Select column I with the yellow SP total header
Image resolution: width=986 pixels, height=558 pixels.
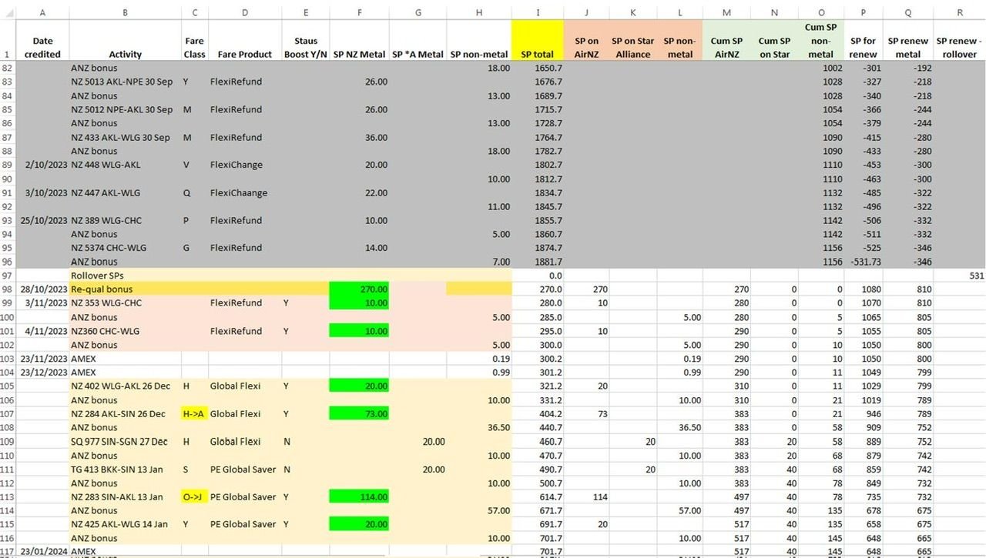pyautogui.click(x=539, y=12)
